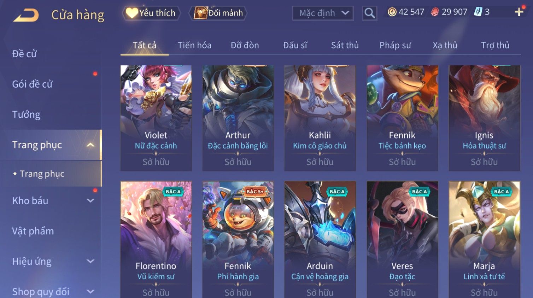533x298 pixels.
Task: Expand the Hiệu ứng sidebar section
Action: click(x=90, y=261)
